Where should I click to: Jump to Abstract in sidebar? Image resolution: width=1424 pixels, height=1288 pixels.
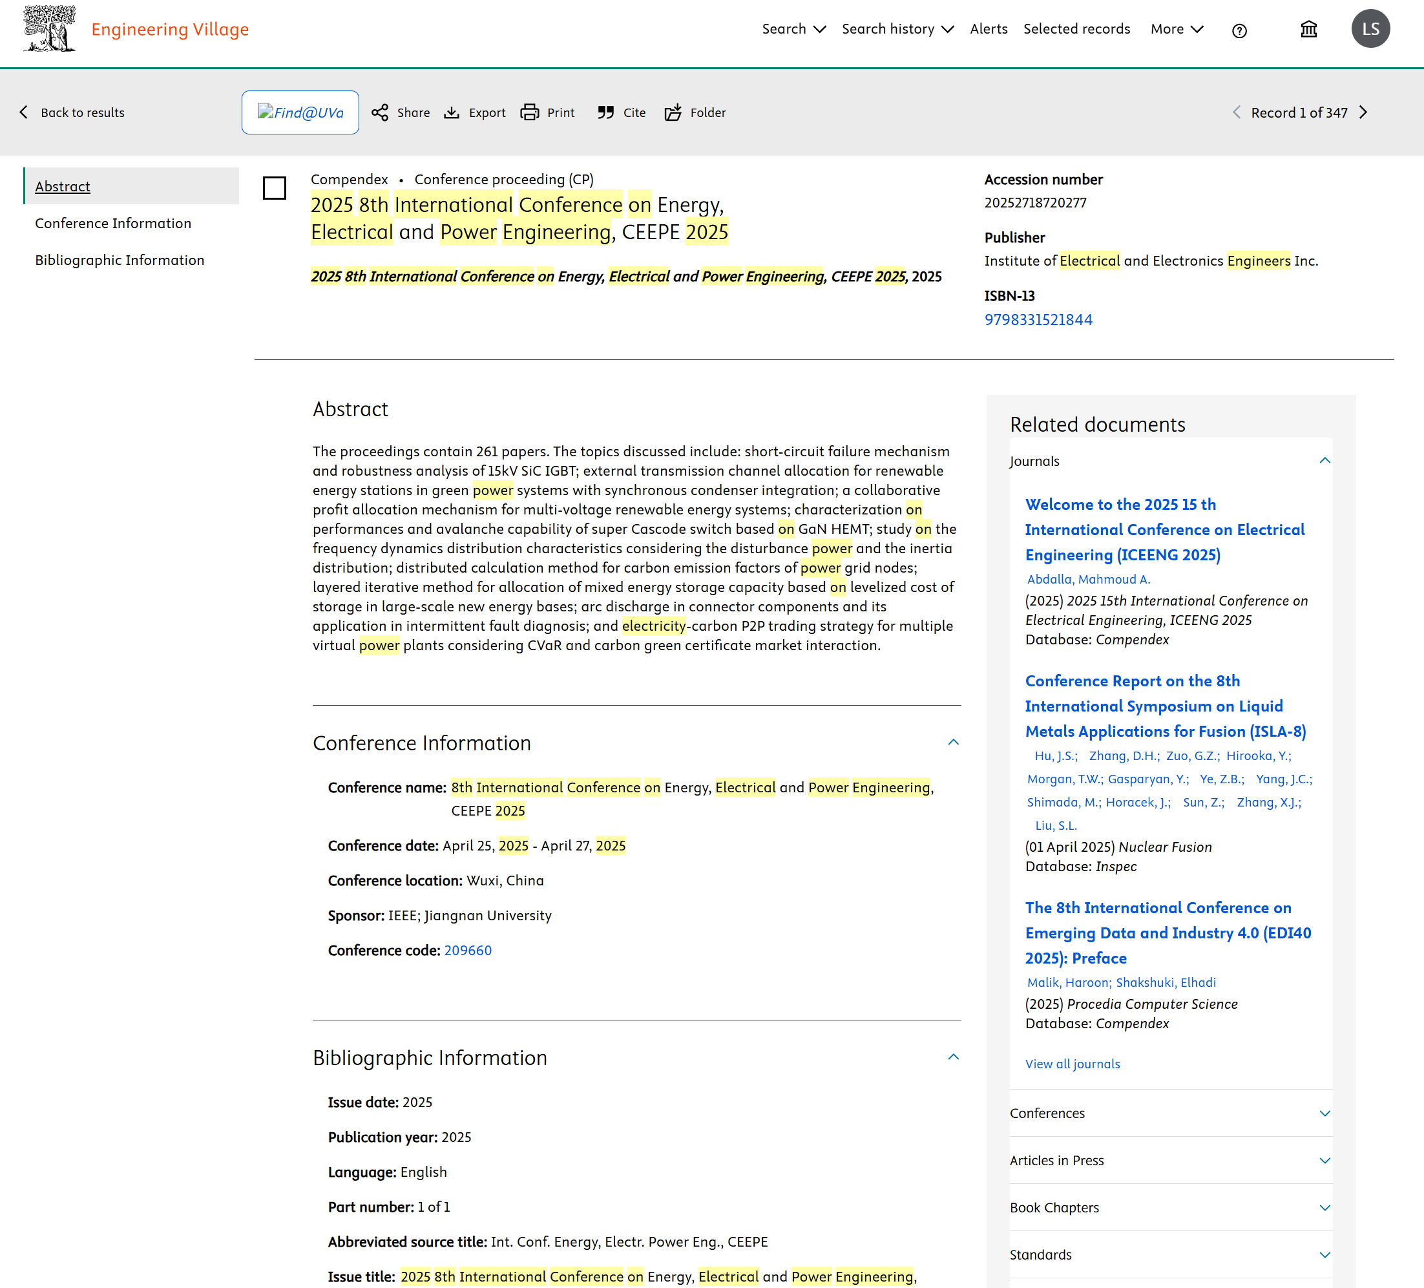point(63,187)
